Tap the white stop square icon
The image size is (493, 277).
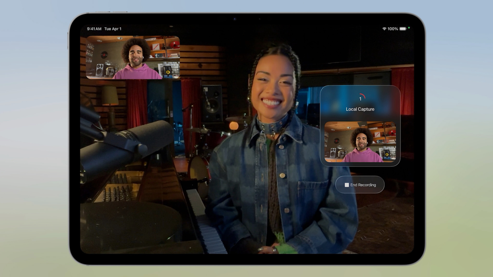coord(346,185)
